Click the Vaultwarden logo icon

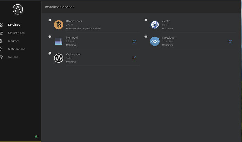click(59, 58)
